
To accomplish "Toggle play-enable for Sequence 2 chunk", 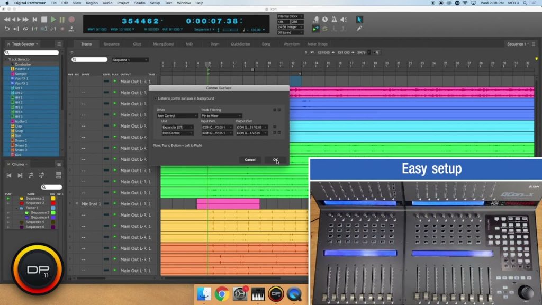I will point(8,203).
